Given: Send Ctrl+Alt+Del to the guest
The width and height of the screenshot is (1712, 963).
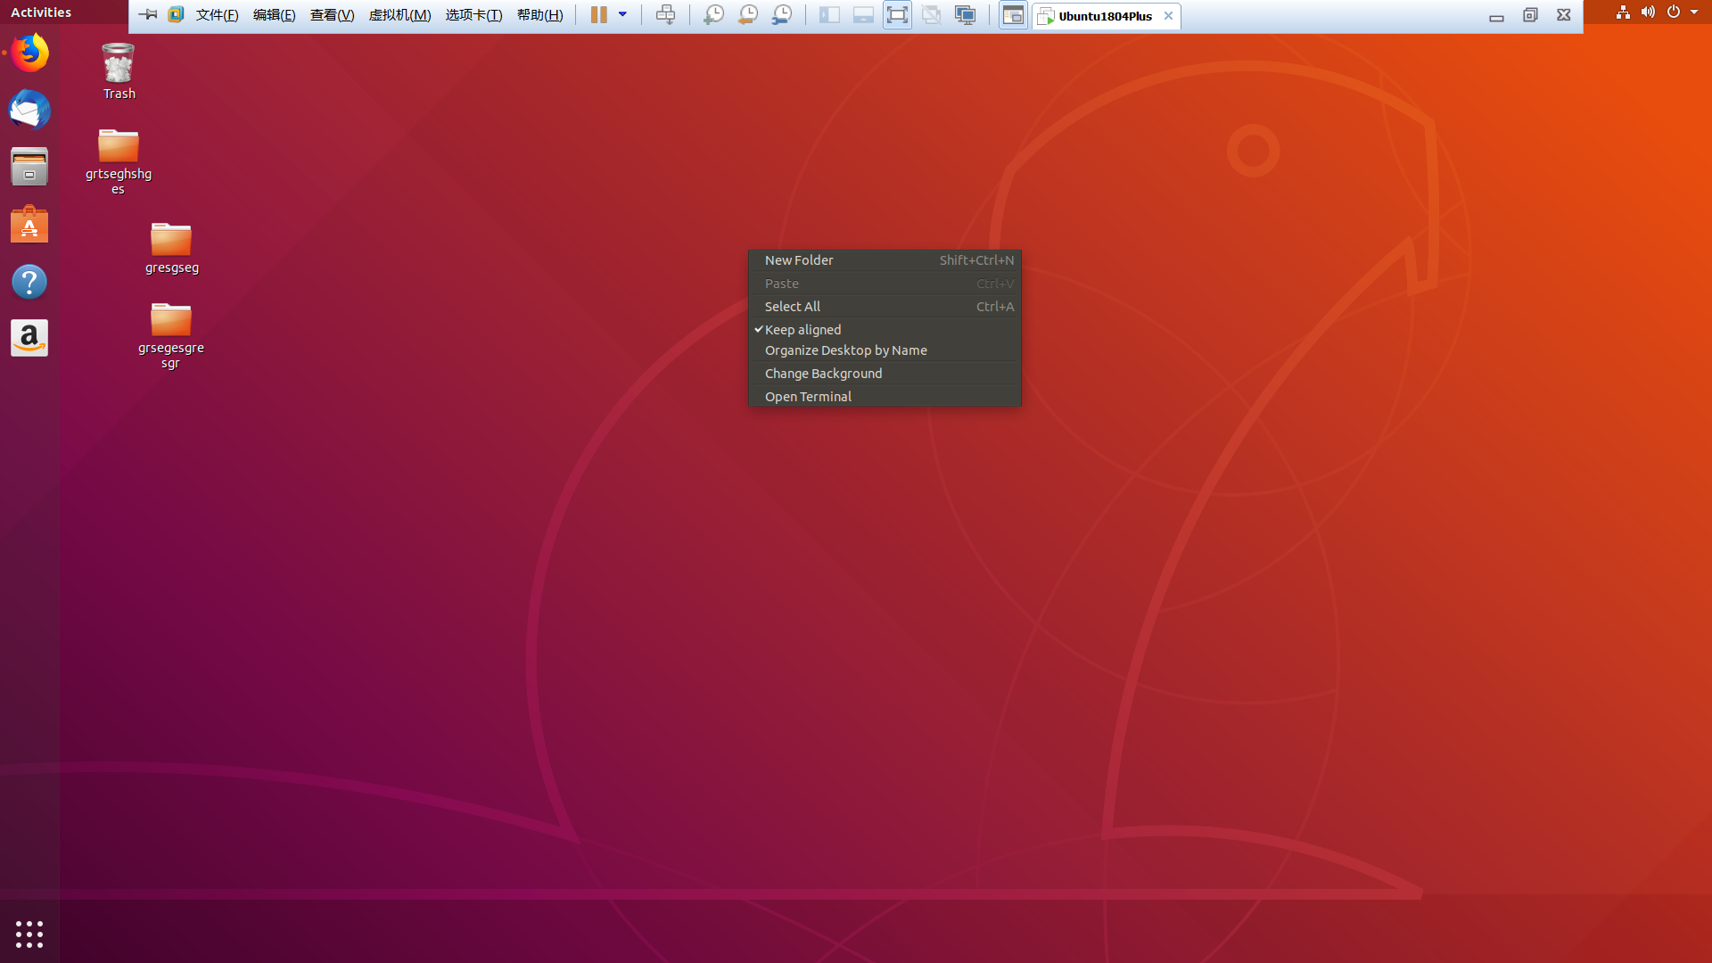Looking at the screenshot, I should (666, 14).
